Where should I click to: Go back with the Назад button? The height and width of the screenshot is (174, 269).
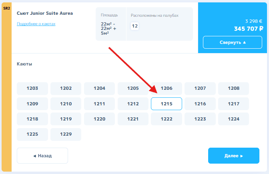tap(42, 156)
